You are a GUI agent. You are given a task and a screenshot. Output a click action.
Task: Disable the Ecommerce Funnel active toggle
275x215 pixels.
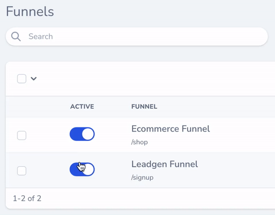pos(82,134)
